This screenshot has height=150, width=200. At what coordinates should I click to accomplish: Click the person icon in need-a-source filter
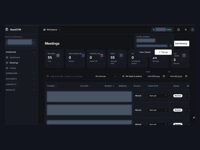pos(123,76)
